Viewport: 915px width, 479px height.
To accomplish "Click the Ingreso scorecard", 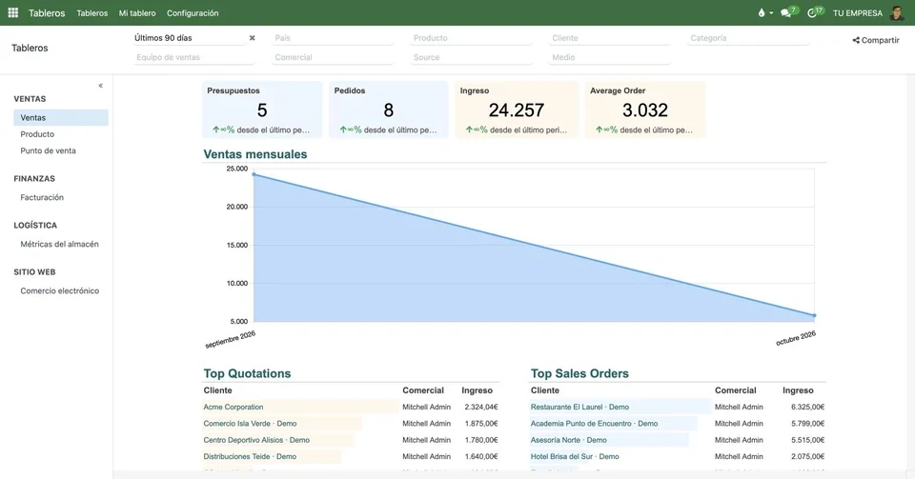I will (517, 110).
